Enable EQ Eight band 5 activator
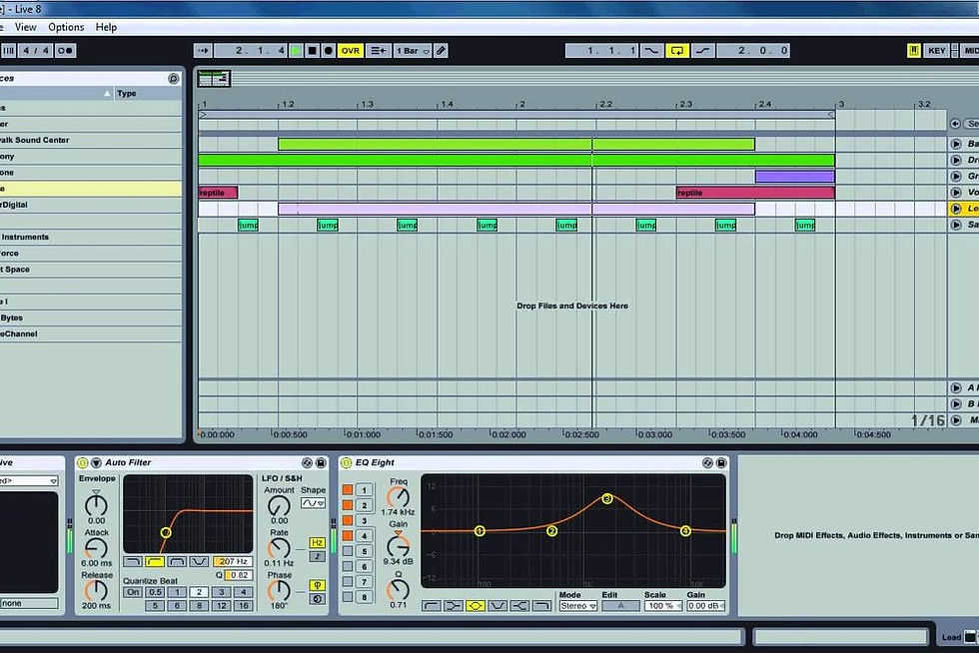The image size is (979, 653). (x=348, y=550)
